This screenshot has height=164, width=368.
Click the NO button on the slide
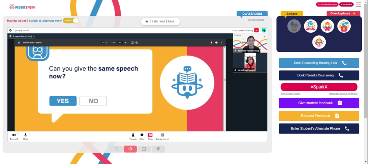tap(93, 101)
